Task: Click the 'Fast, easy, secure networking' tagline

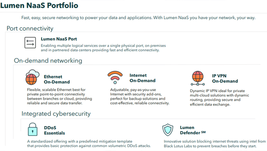Action: (x=138, y=18)
